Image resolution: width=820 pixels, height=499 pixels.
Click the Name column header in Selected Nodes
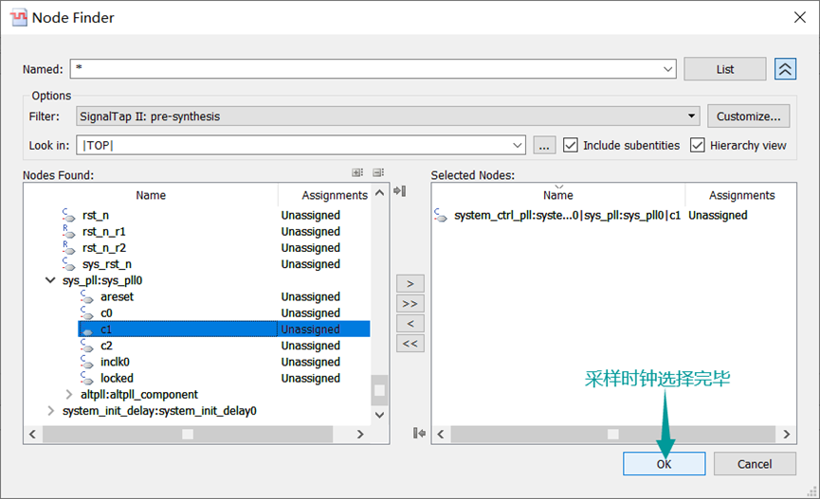point(558,195)
